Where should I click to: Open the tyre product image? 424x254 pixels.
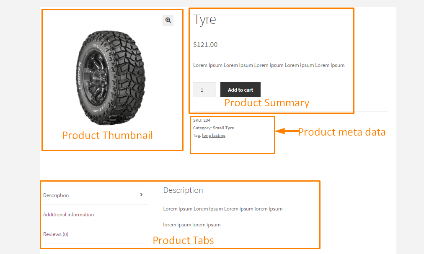111,78
